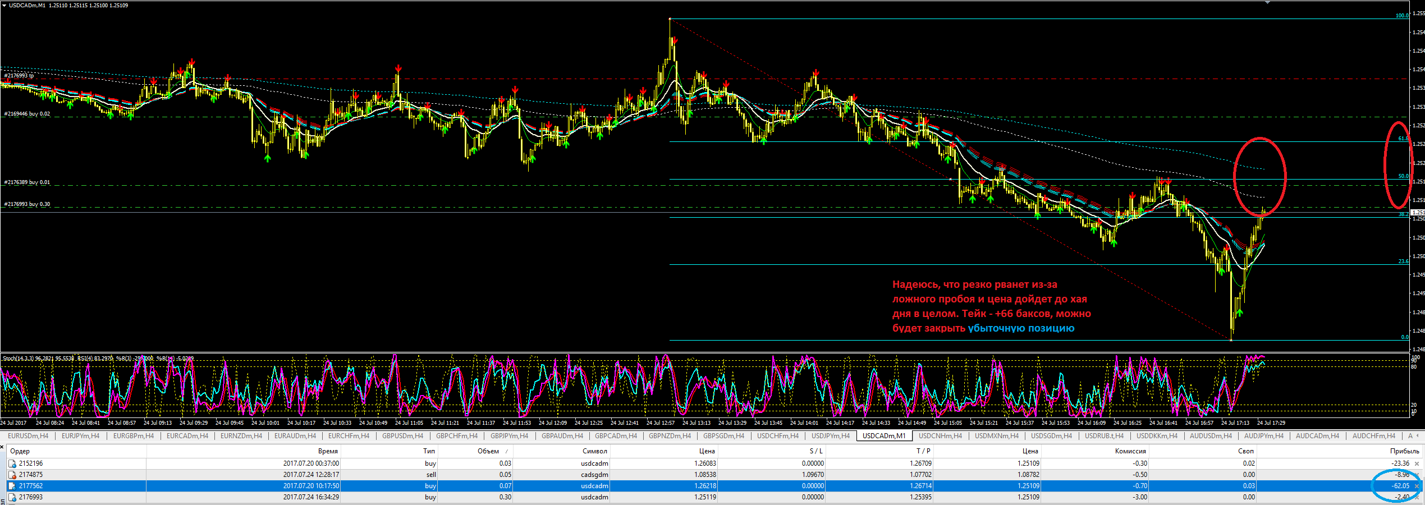Click the symbol cell cadsgdm
1425x505 pixels.
coord(595,475)
